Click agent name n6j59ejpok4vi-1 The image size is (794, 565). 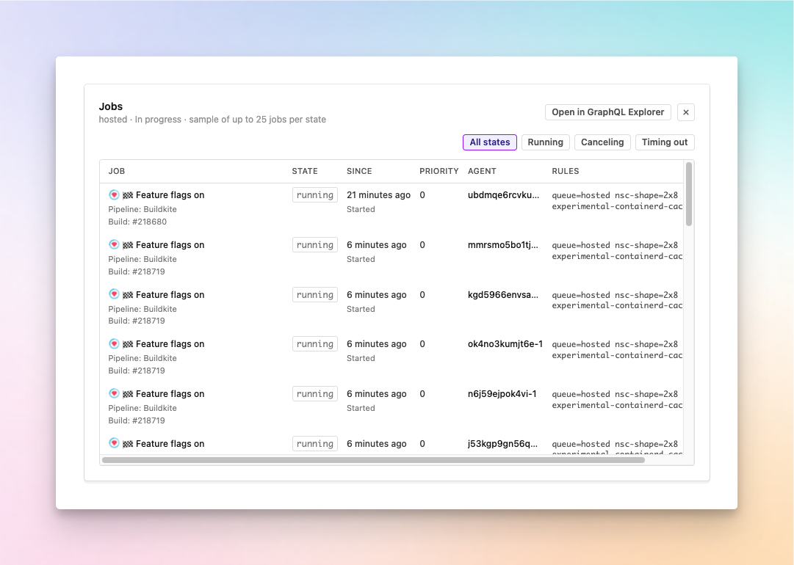(502, 393)
